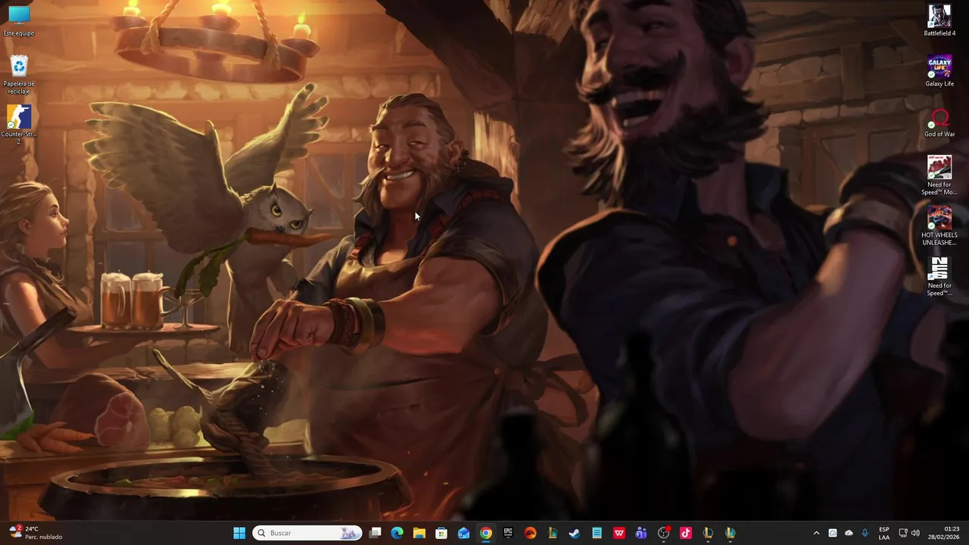Click the microphone tray icon
This screenshot has height=545, width=969.
(x=865, y=533)
